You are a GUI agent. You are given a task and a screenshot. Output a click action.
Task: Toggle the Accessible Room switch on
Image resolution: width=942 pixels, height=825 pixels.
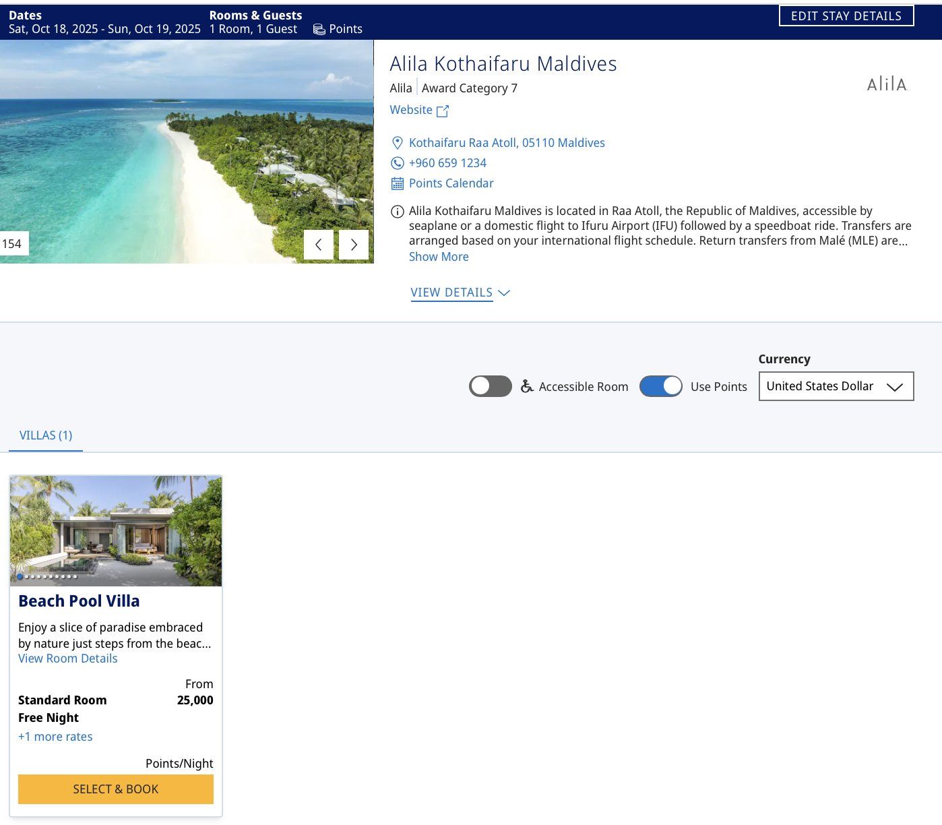click(491, 386)
